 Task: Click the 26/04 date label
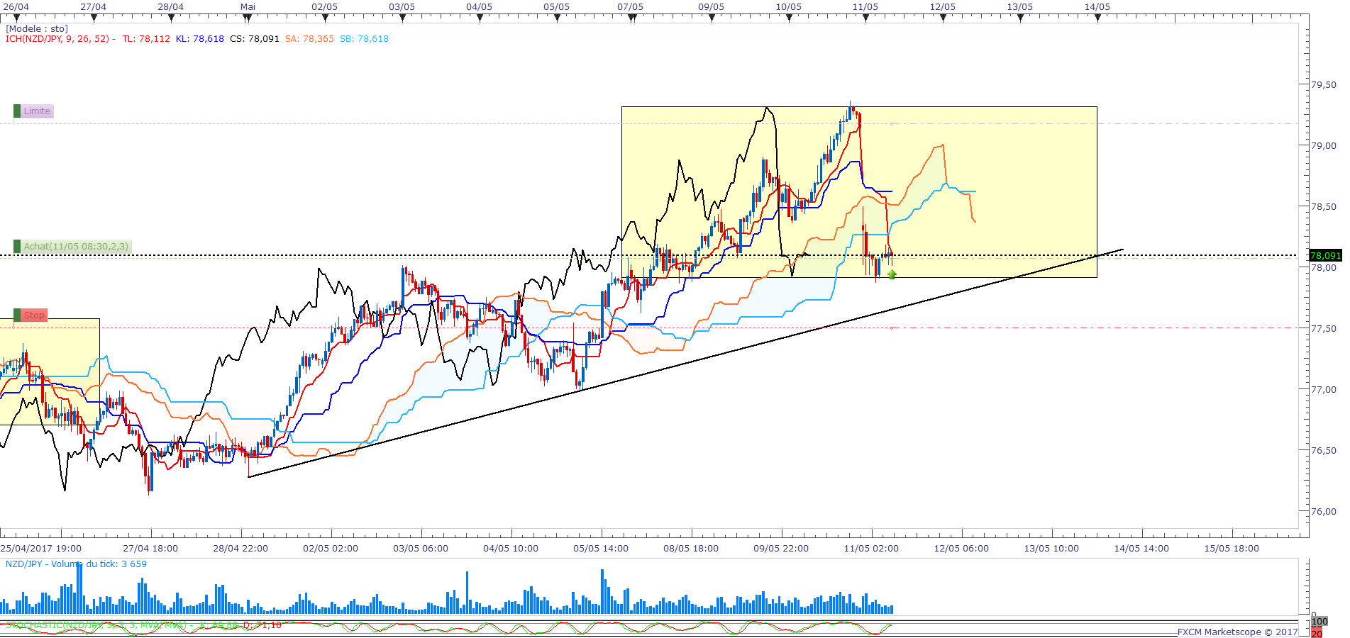(x=16, y=7)
